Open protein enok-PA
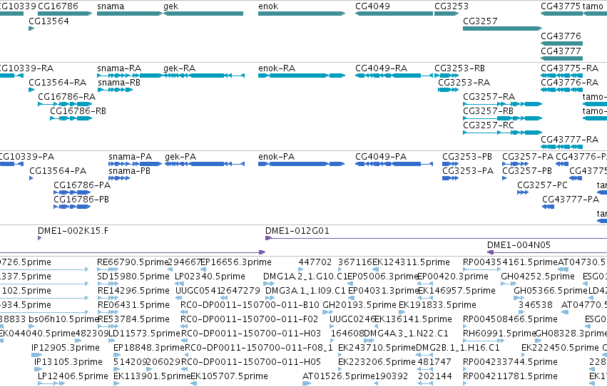This screenshot has height=387, width=607. pos(302,164)
